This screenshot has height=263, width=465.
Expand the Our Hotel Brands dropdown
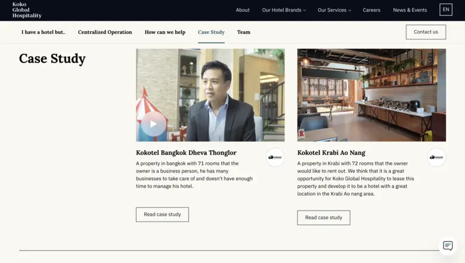tap(284, 10)
